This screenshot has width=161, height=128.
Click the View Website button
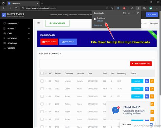(57, 23)
